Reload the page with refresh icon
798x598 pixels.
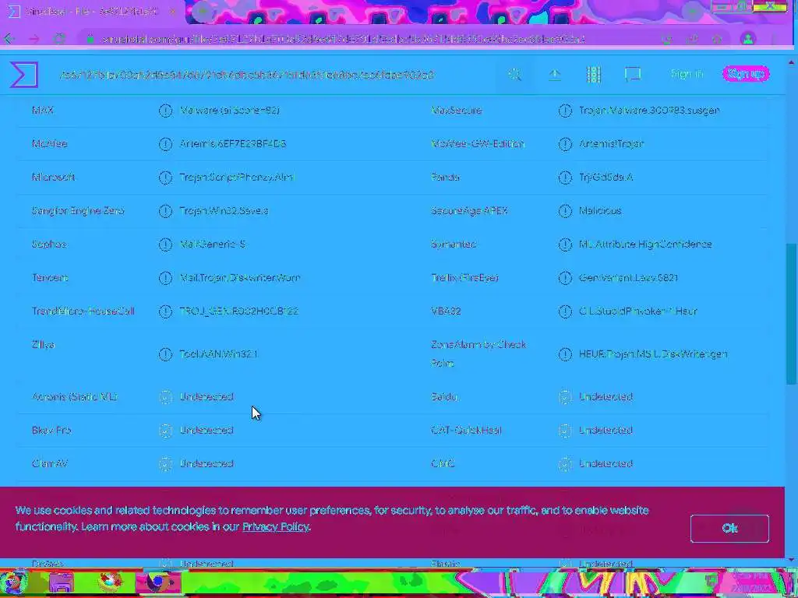(59, 39)
